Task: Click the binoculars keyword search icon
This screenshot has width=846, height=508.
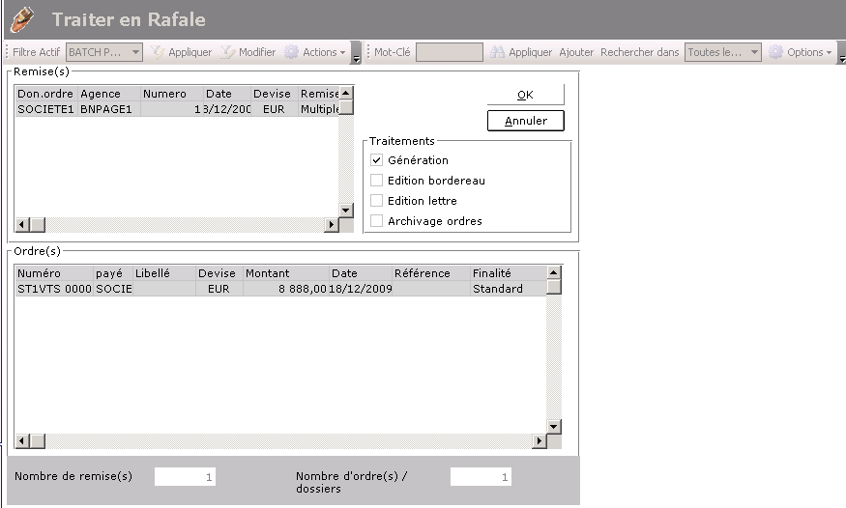Action: (x=498, y=52)
